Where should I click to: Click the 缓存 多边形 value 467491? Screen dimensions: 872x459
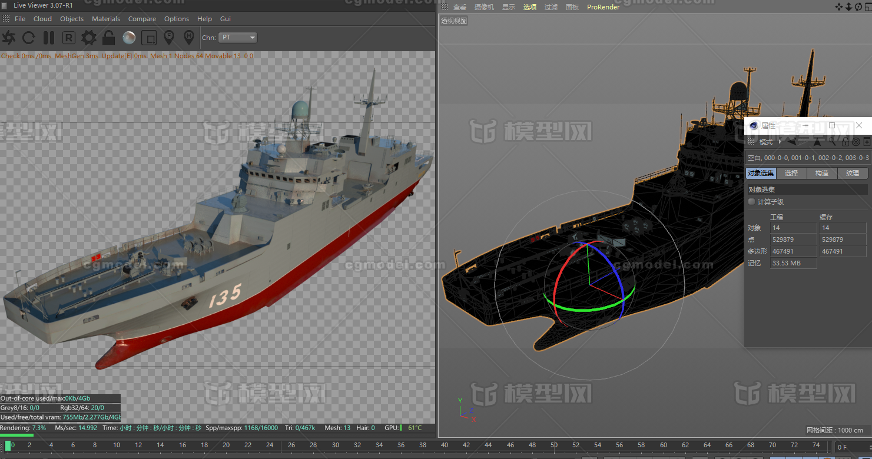[843, 251]
